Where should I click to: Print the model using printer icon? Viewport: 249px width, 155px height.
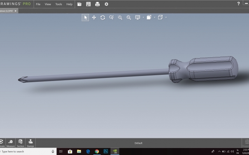click(x=97, y=4)
